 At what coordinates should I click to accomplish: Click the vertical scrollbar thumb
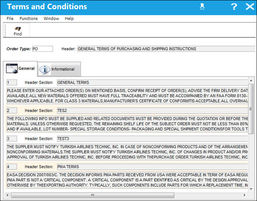[x=251, y=109]
